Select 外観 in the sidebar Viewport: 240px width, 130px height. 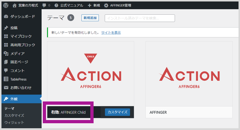22,99
